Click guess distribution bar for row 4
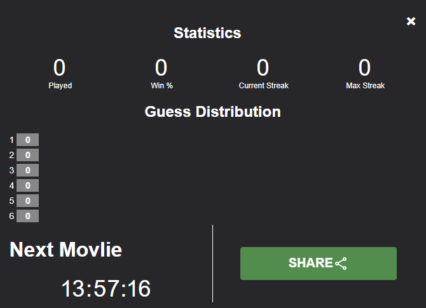Image resolution: width=426 pixels, height=308 pixels. coord(27,185)
